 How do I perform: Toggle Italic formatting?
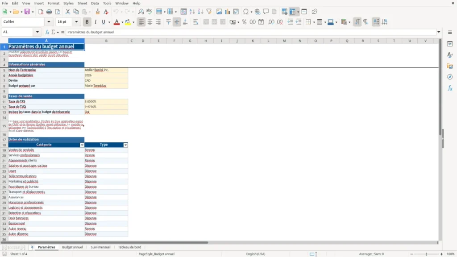pyautogui.click(x=96, y=22)
